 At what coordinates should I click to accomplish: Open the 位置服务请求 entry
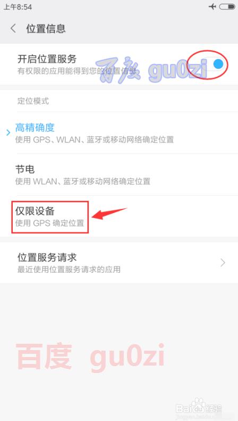(x=119, y=263)
